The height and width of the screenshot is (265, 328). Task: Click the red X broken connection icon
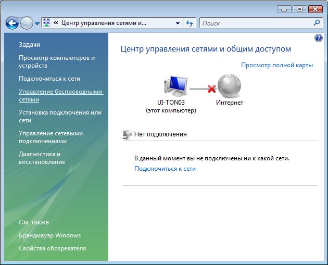[211, 89]
